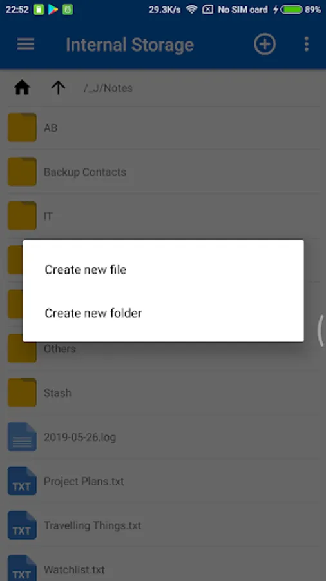Open the IT folder

pyautogui.click(x=164, y=216)
